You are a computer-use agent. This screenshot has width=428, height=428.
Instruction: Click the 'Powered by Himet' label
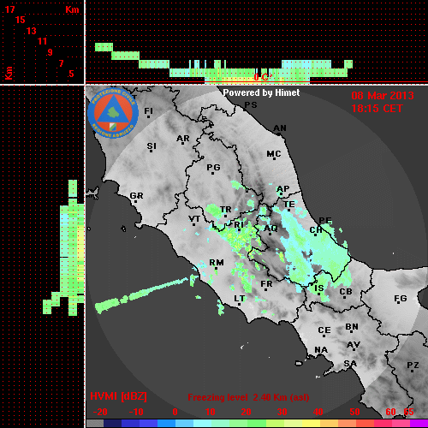(261, 92)
